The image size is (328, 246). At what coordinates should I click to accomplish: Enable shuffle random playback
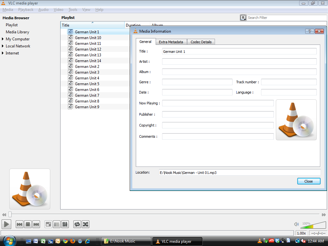(x=86, y=224)
